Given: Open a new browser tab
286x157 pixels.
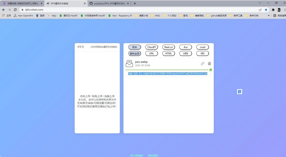Looking at the screenshot, I should point(135,3).
